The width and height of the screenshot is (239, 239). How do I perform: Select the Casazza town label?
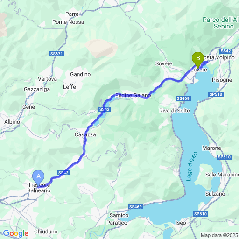pyautogui.click(x=85, y=134)
